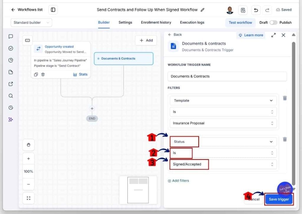Open the AI sparkle sidebar icon
The width and height of the screenshot is (302, 214).
[x=11, y=120]
